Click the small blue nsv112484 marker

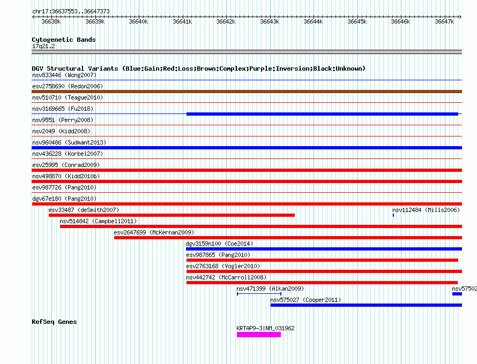(x=393, y=215)
